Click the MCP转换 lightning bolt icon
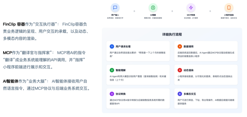247x117 pixels. (x=191, y=8)
